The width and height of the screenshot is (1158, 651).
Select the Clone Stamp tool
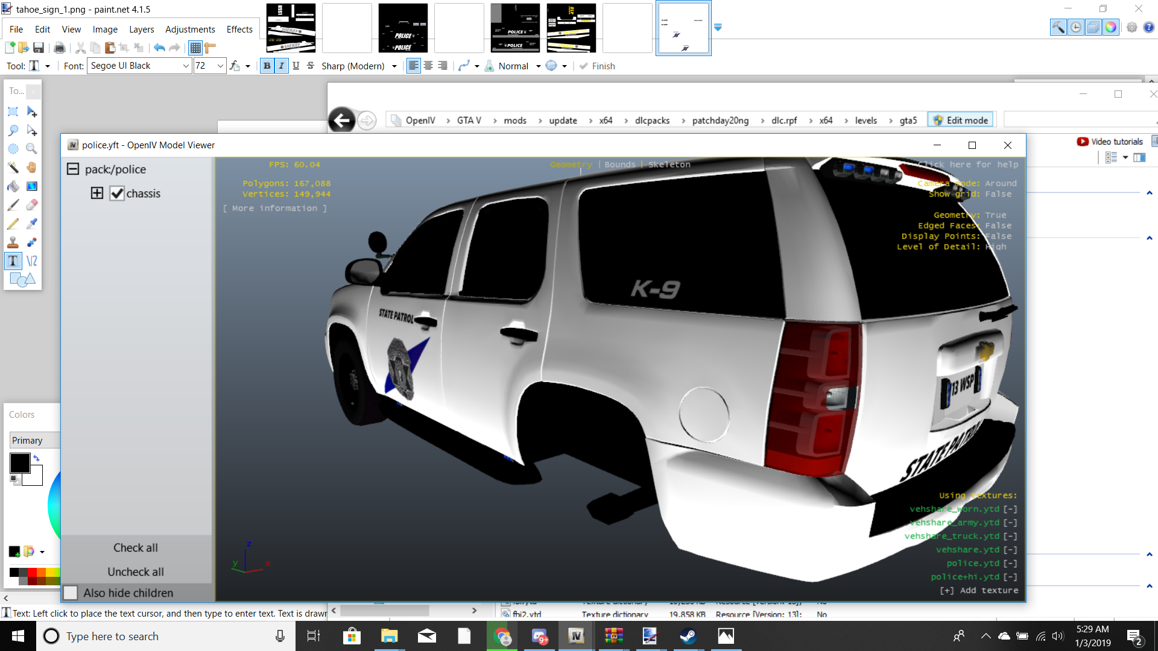point(13,242)
